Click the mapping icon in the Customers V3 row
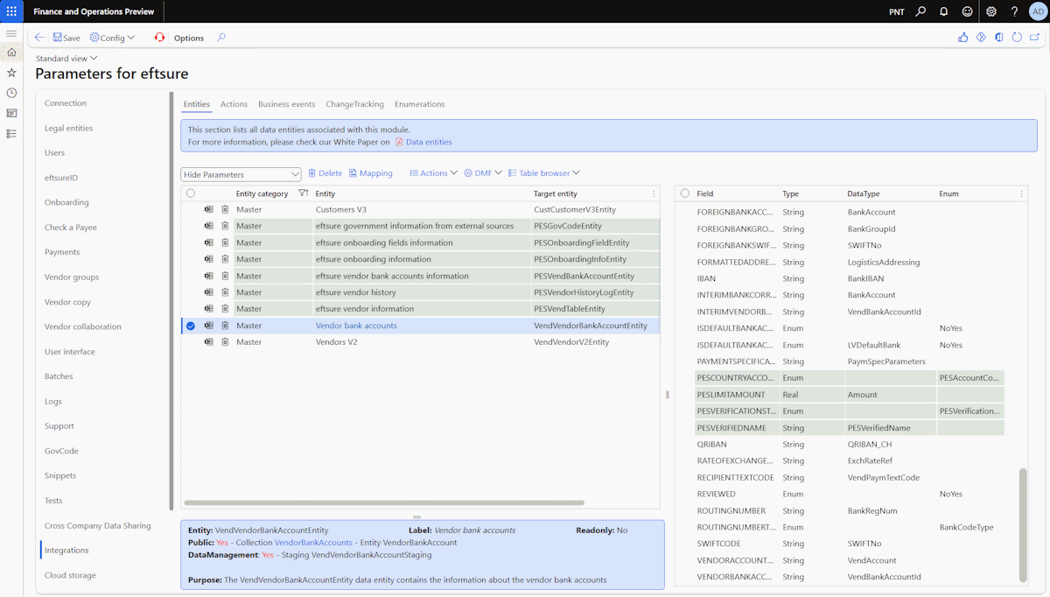Image resolution: width=1050 pixels, height=597 pixels. click(209, 210)
